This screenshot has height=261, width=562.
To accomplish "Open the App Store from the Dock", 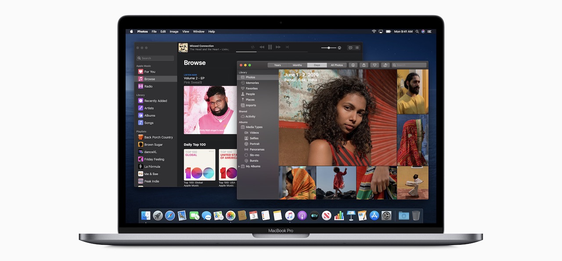I will tap(374, 216).
